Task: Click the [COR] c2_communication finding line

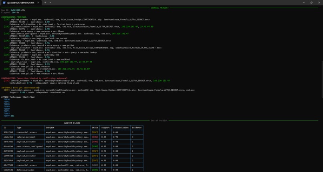Action: (78, 27)
